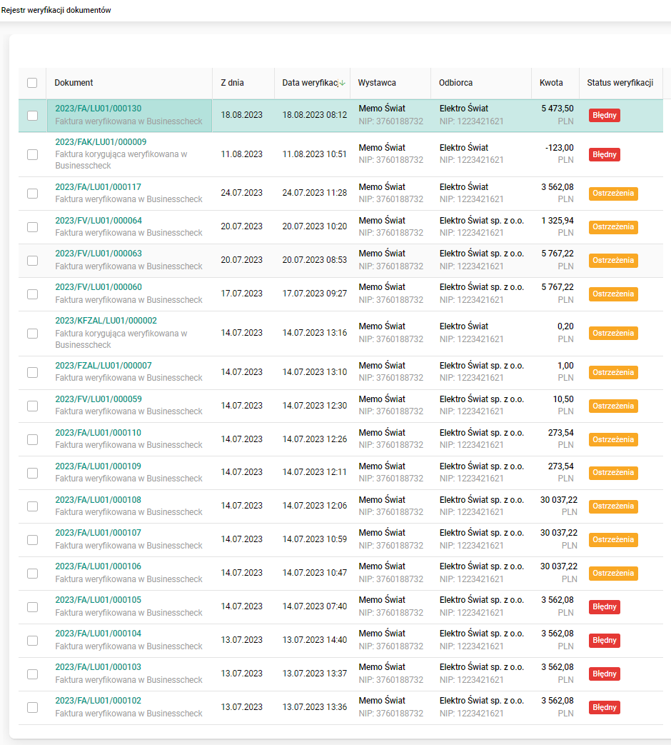This screenshot has width=671, height=745.
Task: Select checkbox for document 2023/FAK/LU01/000009
Action: 32,154
